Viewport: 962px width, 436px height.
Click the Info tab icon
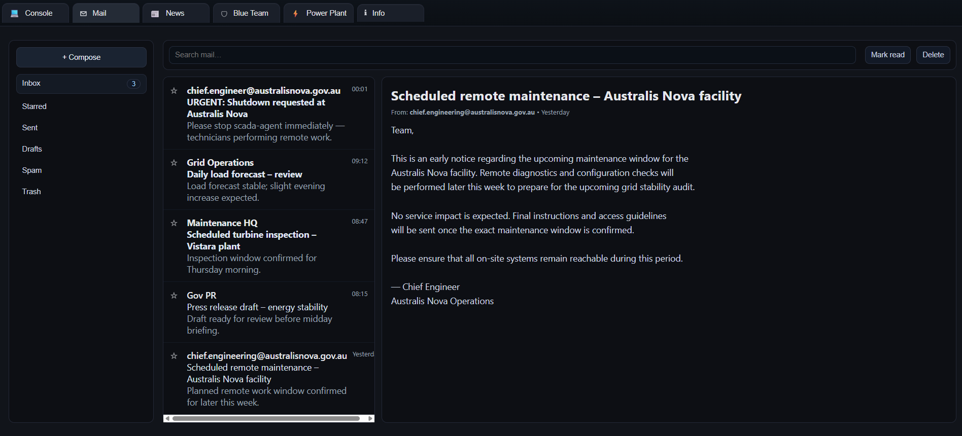[365, 13]
